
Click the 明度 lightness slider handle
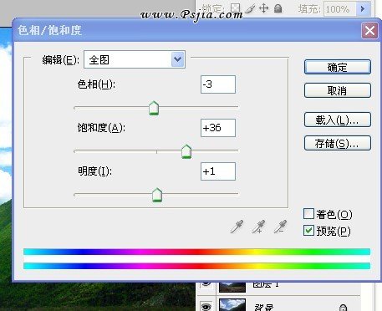pos(157,195)
